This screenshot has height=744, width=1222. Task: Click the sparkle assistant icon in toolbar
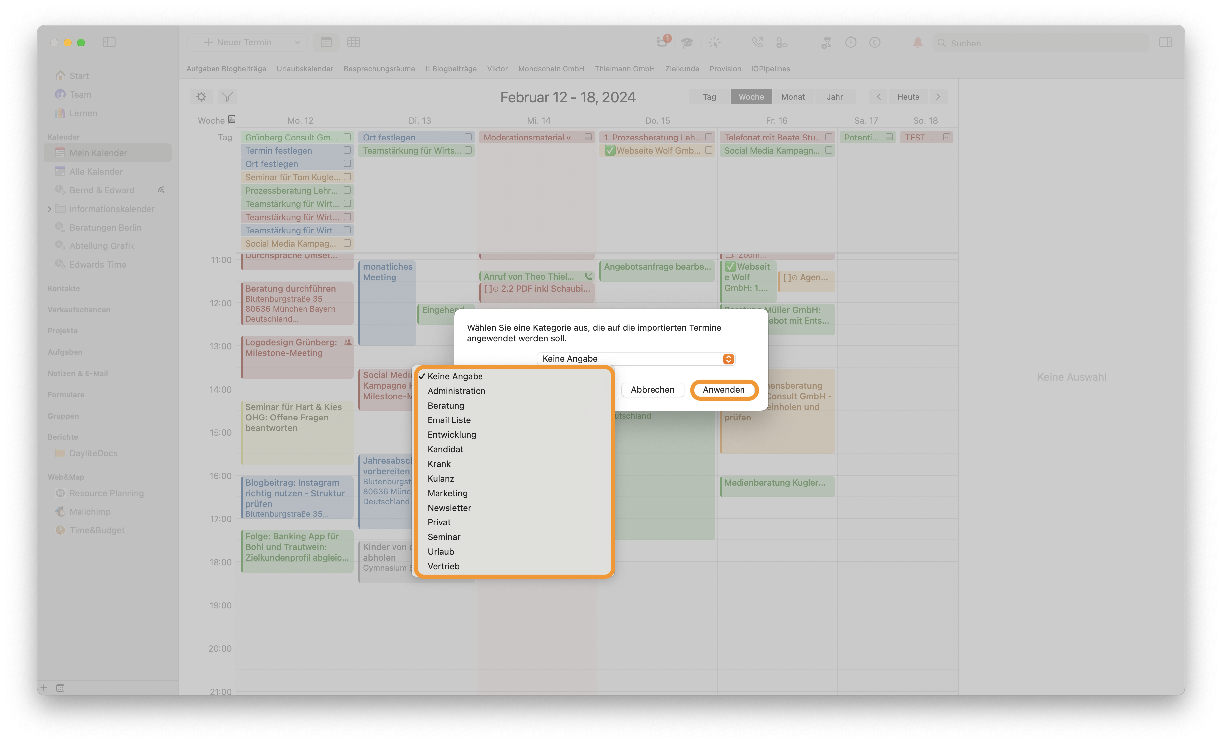pyautogui.click(x=714, y=43)
